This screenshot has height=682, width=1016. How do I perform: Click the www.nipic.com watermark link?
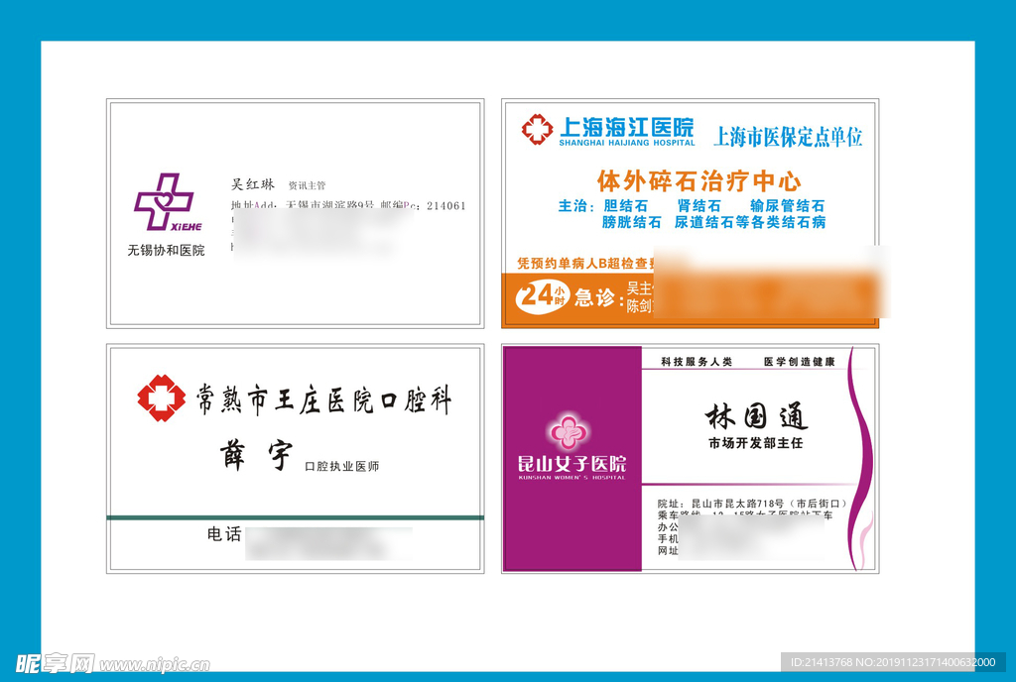point(154,664)
